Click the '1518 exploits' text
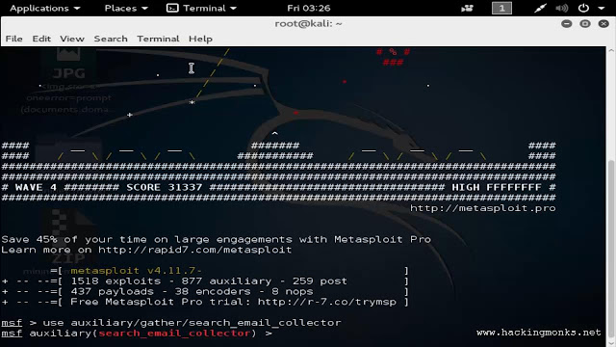 [115, 280]
